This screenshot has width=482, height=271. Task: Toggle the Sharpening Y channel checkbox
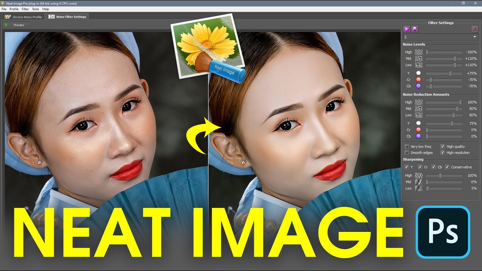[407, 167]
